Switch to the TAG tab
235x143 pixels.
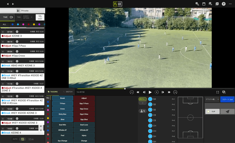click(x=19, y=17)
